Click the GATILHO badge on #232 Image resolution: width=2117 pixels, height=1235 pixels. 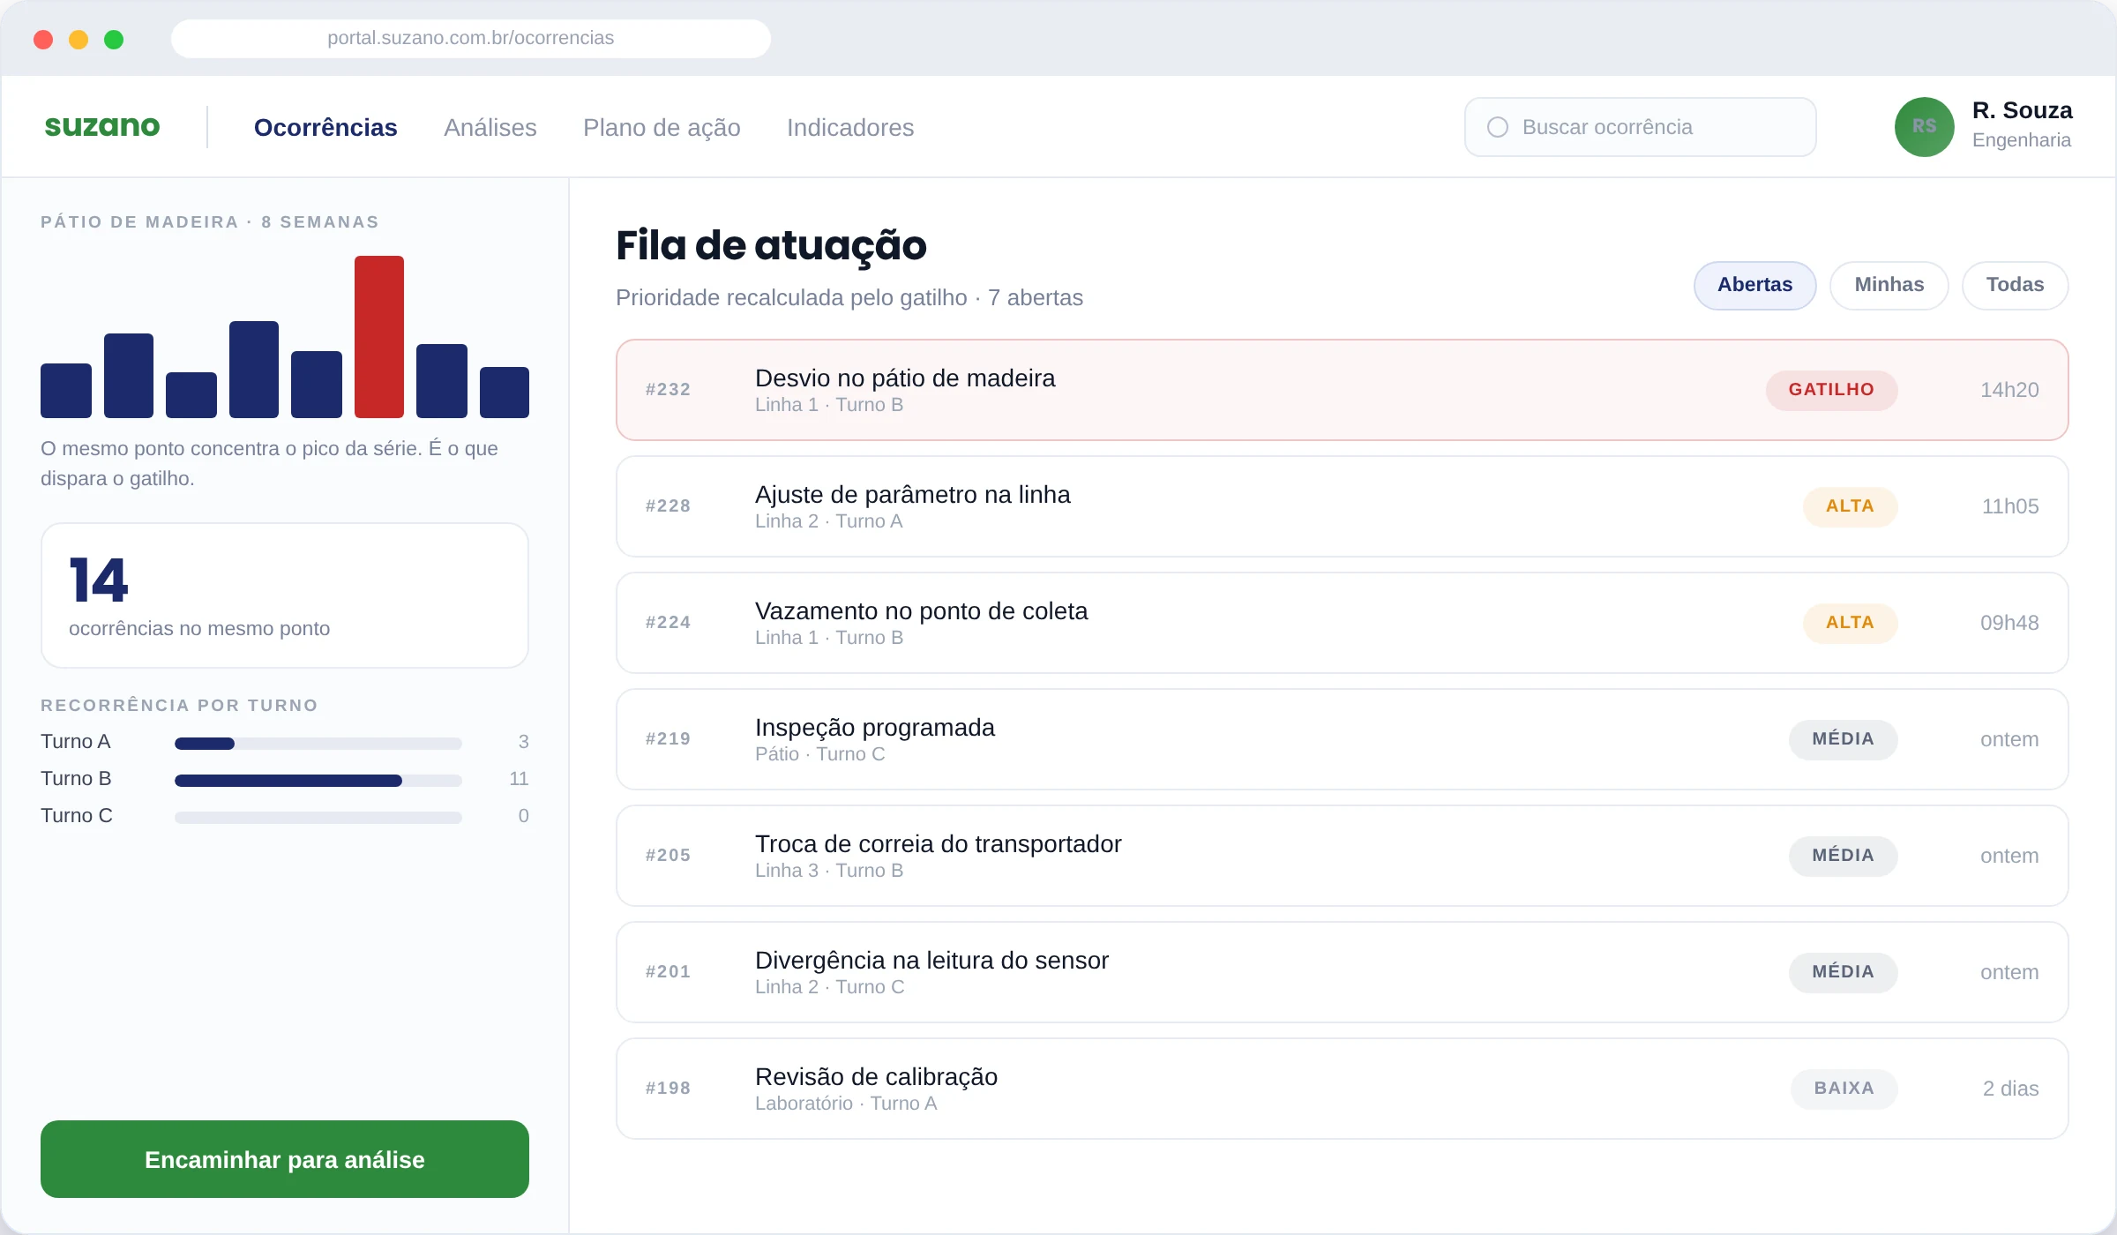coord(1831,390)
